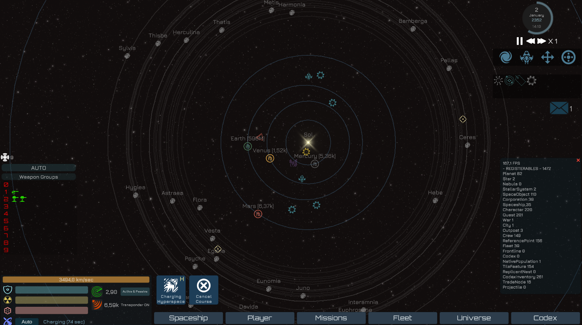The image size is (582, 325).
Task: Click the red ship arrow near Earth
Action: [260, 136]
